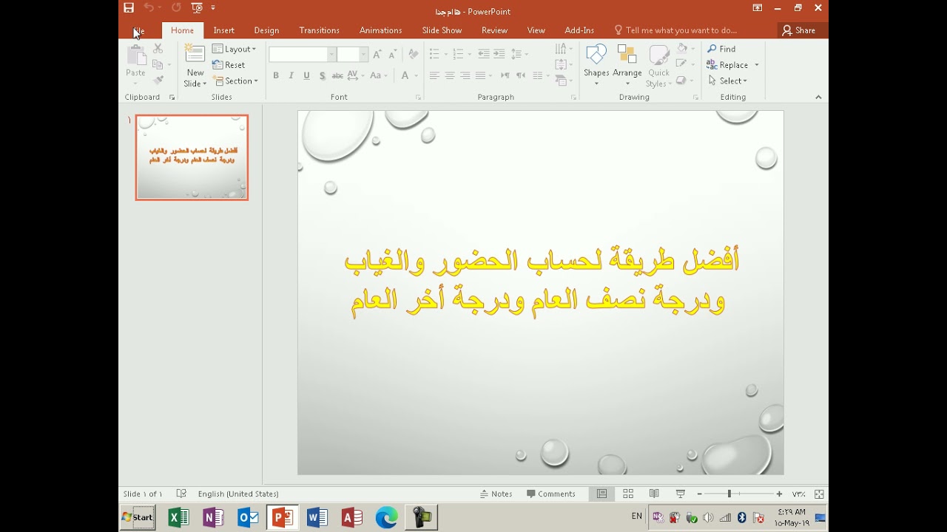
Task: Click the Font Color button
Action: (405, 75)
